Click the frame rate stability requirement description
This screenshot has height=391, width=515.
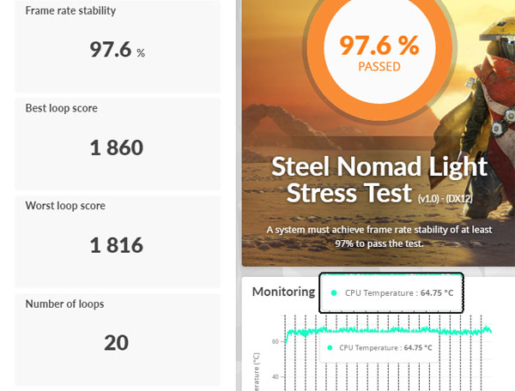[x=379, y=236]
